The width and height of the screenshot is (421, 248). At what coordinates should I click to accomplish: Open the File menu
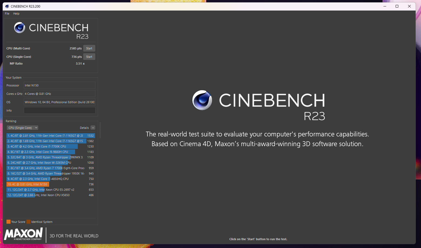(x=7, y=14)
